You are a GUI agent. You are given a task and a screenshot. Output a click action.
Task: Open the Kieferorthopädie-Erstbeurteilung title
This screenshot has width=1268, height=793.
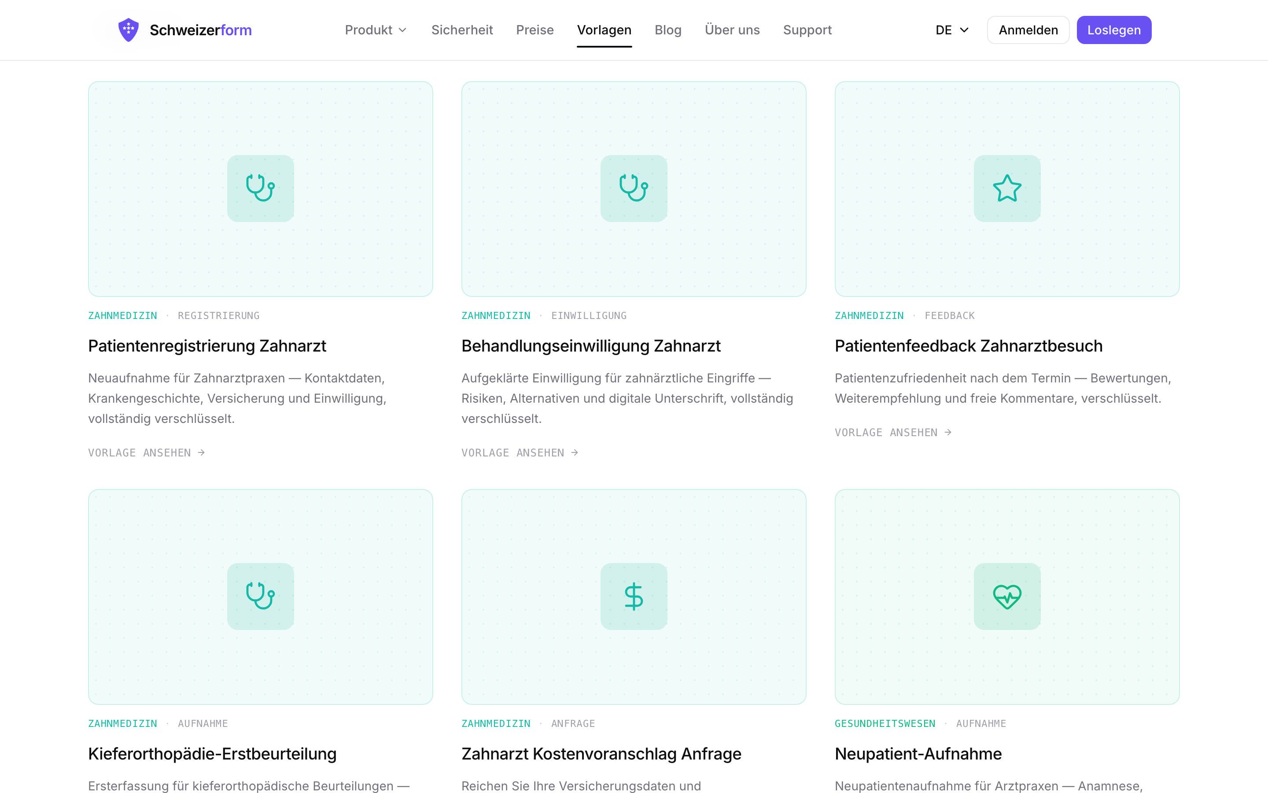coord(212,754)
